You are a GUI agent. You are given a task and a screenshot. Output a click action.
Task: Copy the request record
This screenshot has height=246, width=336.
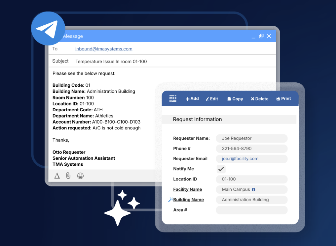pyautogui.click(x=235, y=99)
